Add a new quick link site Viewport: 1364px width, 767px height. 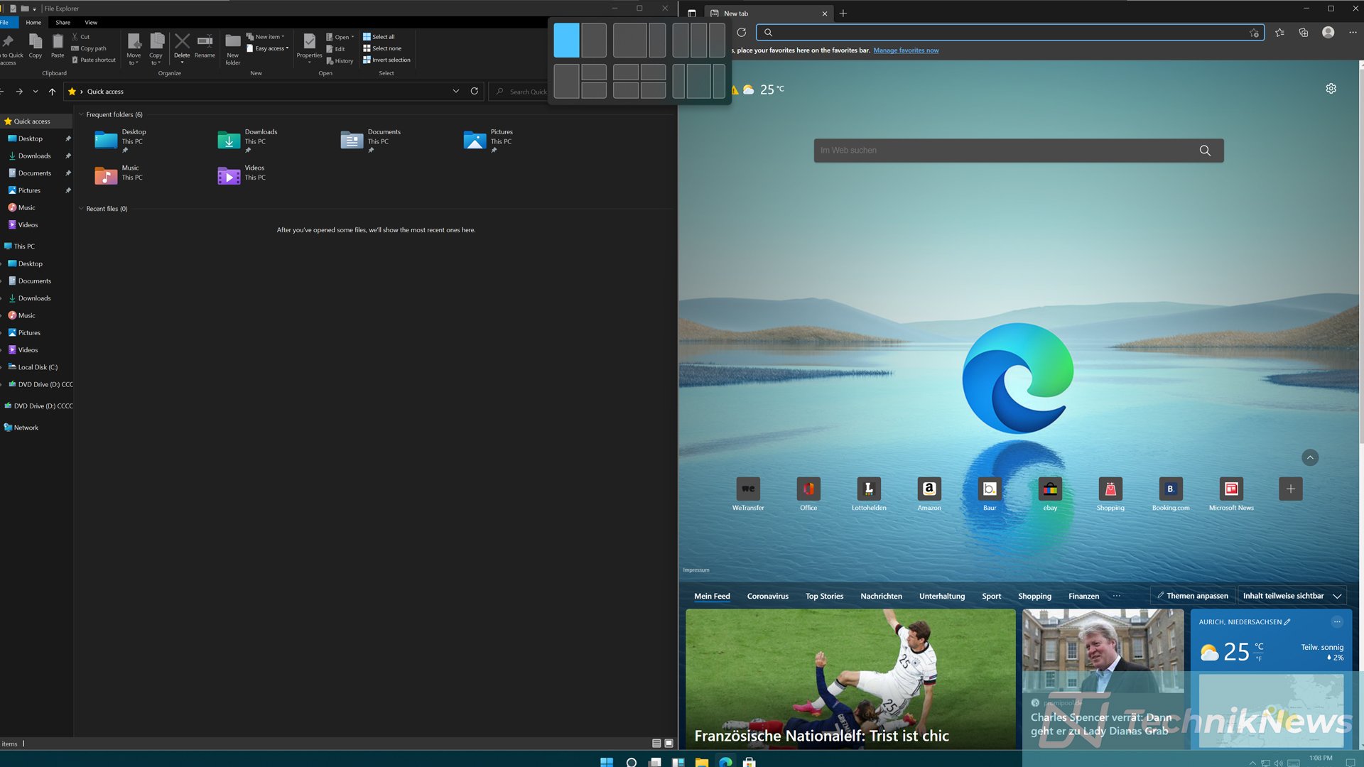(x=1291, y=489)
